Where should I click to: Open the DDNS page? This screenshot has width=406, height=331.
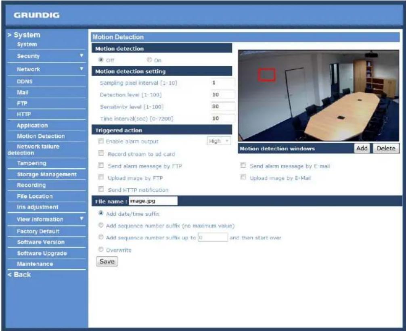tap(25, 81)
